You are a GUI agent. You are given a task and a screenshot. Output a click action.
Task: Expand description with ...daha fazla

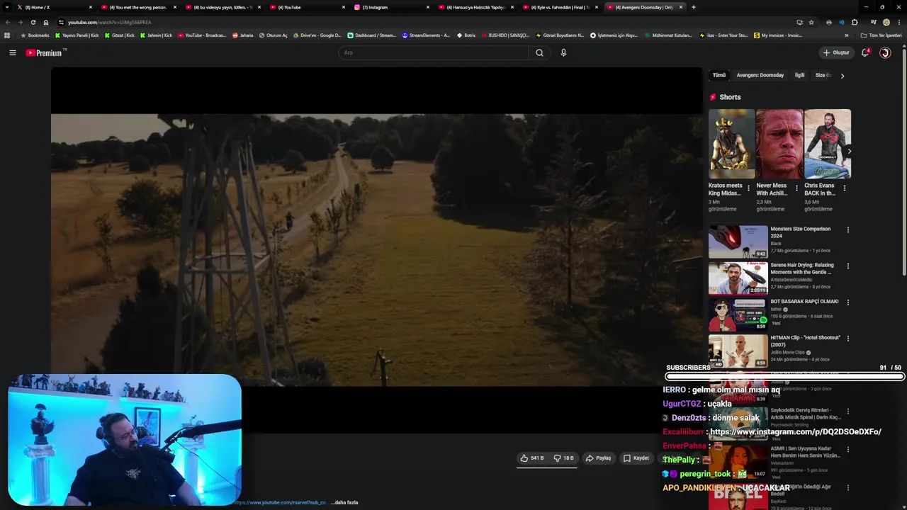344,503
